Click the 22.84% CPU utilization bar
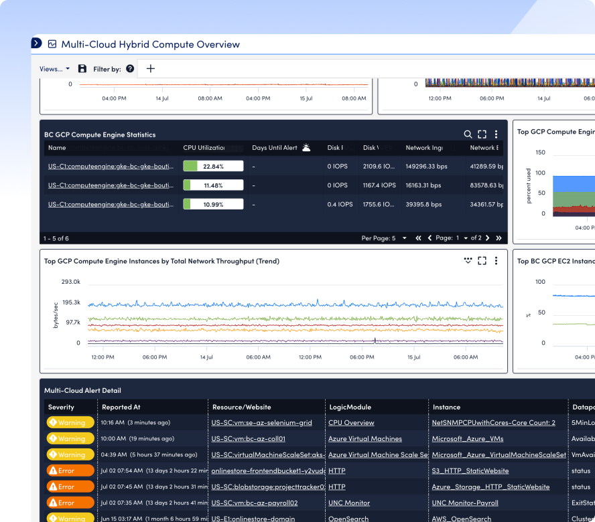 coord(213,166)
